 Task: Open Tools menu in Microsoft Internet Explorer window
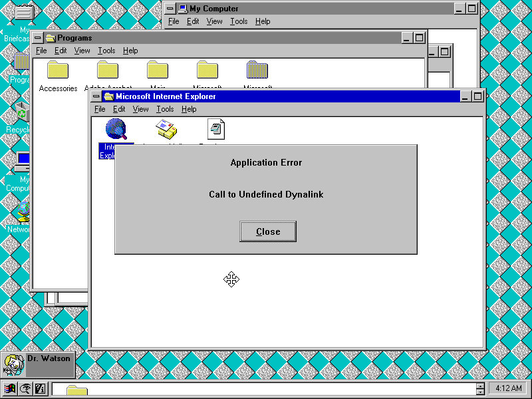pos(165,109)
